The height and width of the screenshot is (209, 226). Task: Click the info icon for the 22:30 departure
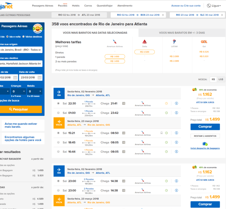(x=177, y=103)
